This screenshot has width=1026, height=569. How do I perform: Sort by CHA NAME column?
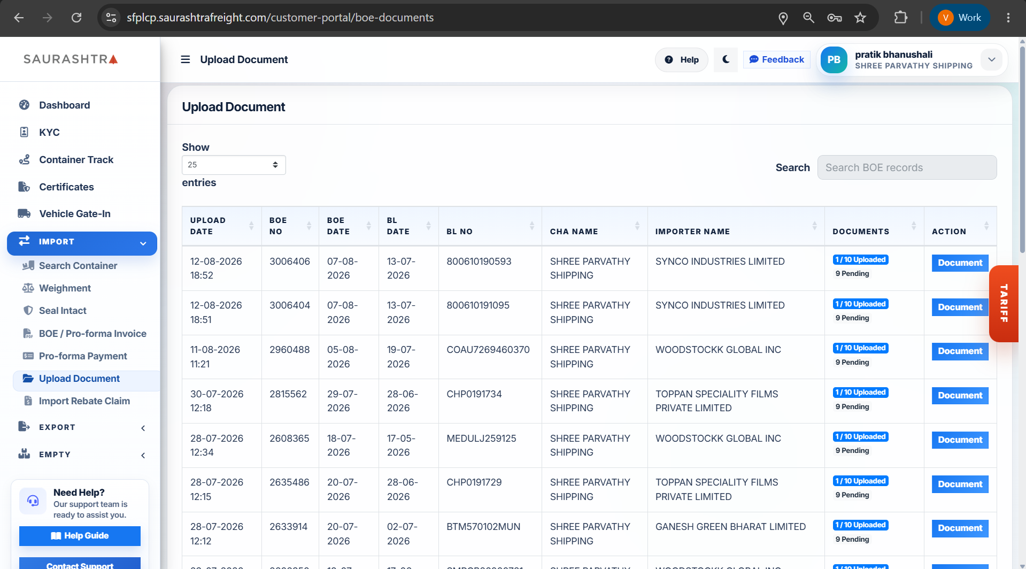pos(595,226)
